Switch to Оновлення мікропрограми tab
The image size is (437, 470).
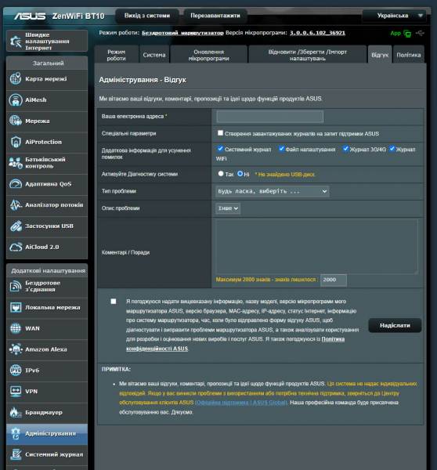click(208, 55)
